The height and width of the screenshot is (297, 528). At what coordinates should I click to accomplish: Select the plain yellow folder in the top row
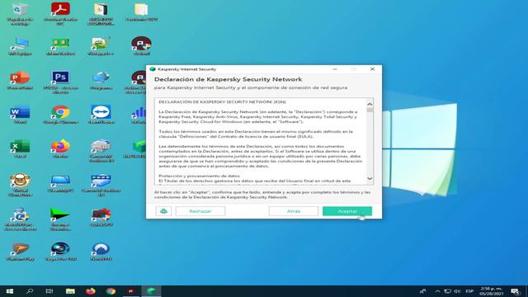(x=141, y=12)
